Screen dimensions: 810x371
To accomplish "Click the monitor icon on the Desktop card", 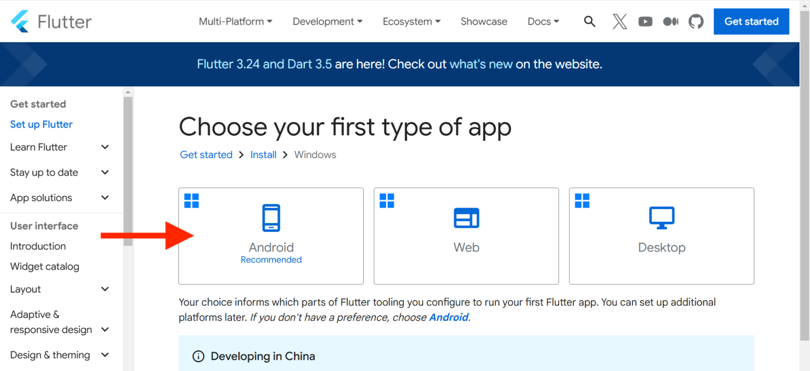I will click(661, 218).
